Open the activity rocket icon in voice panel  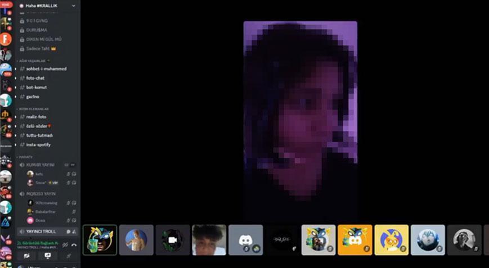(68, 256)
